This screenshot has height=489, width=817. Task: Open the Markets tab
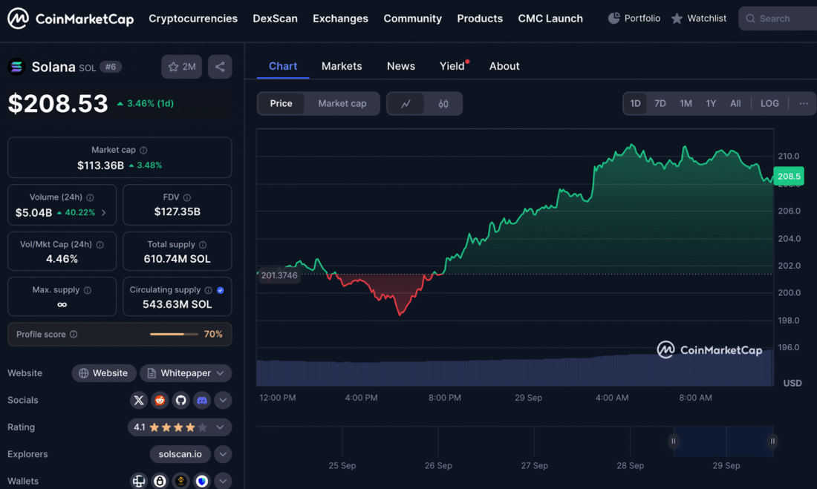[342, 66]
